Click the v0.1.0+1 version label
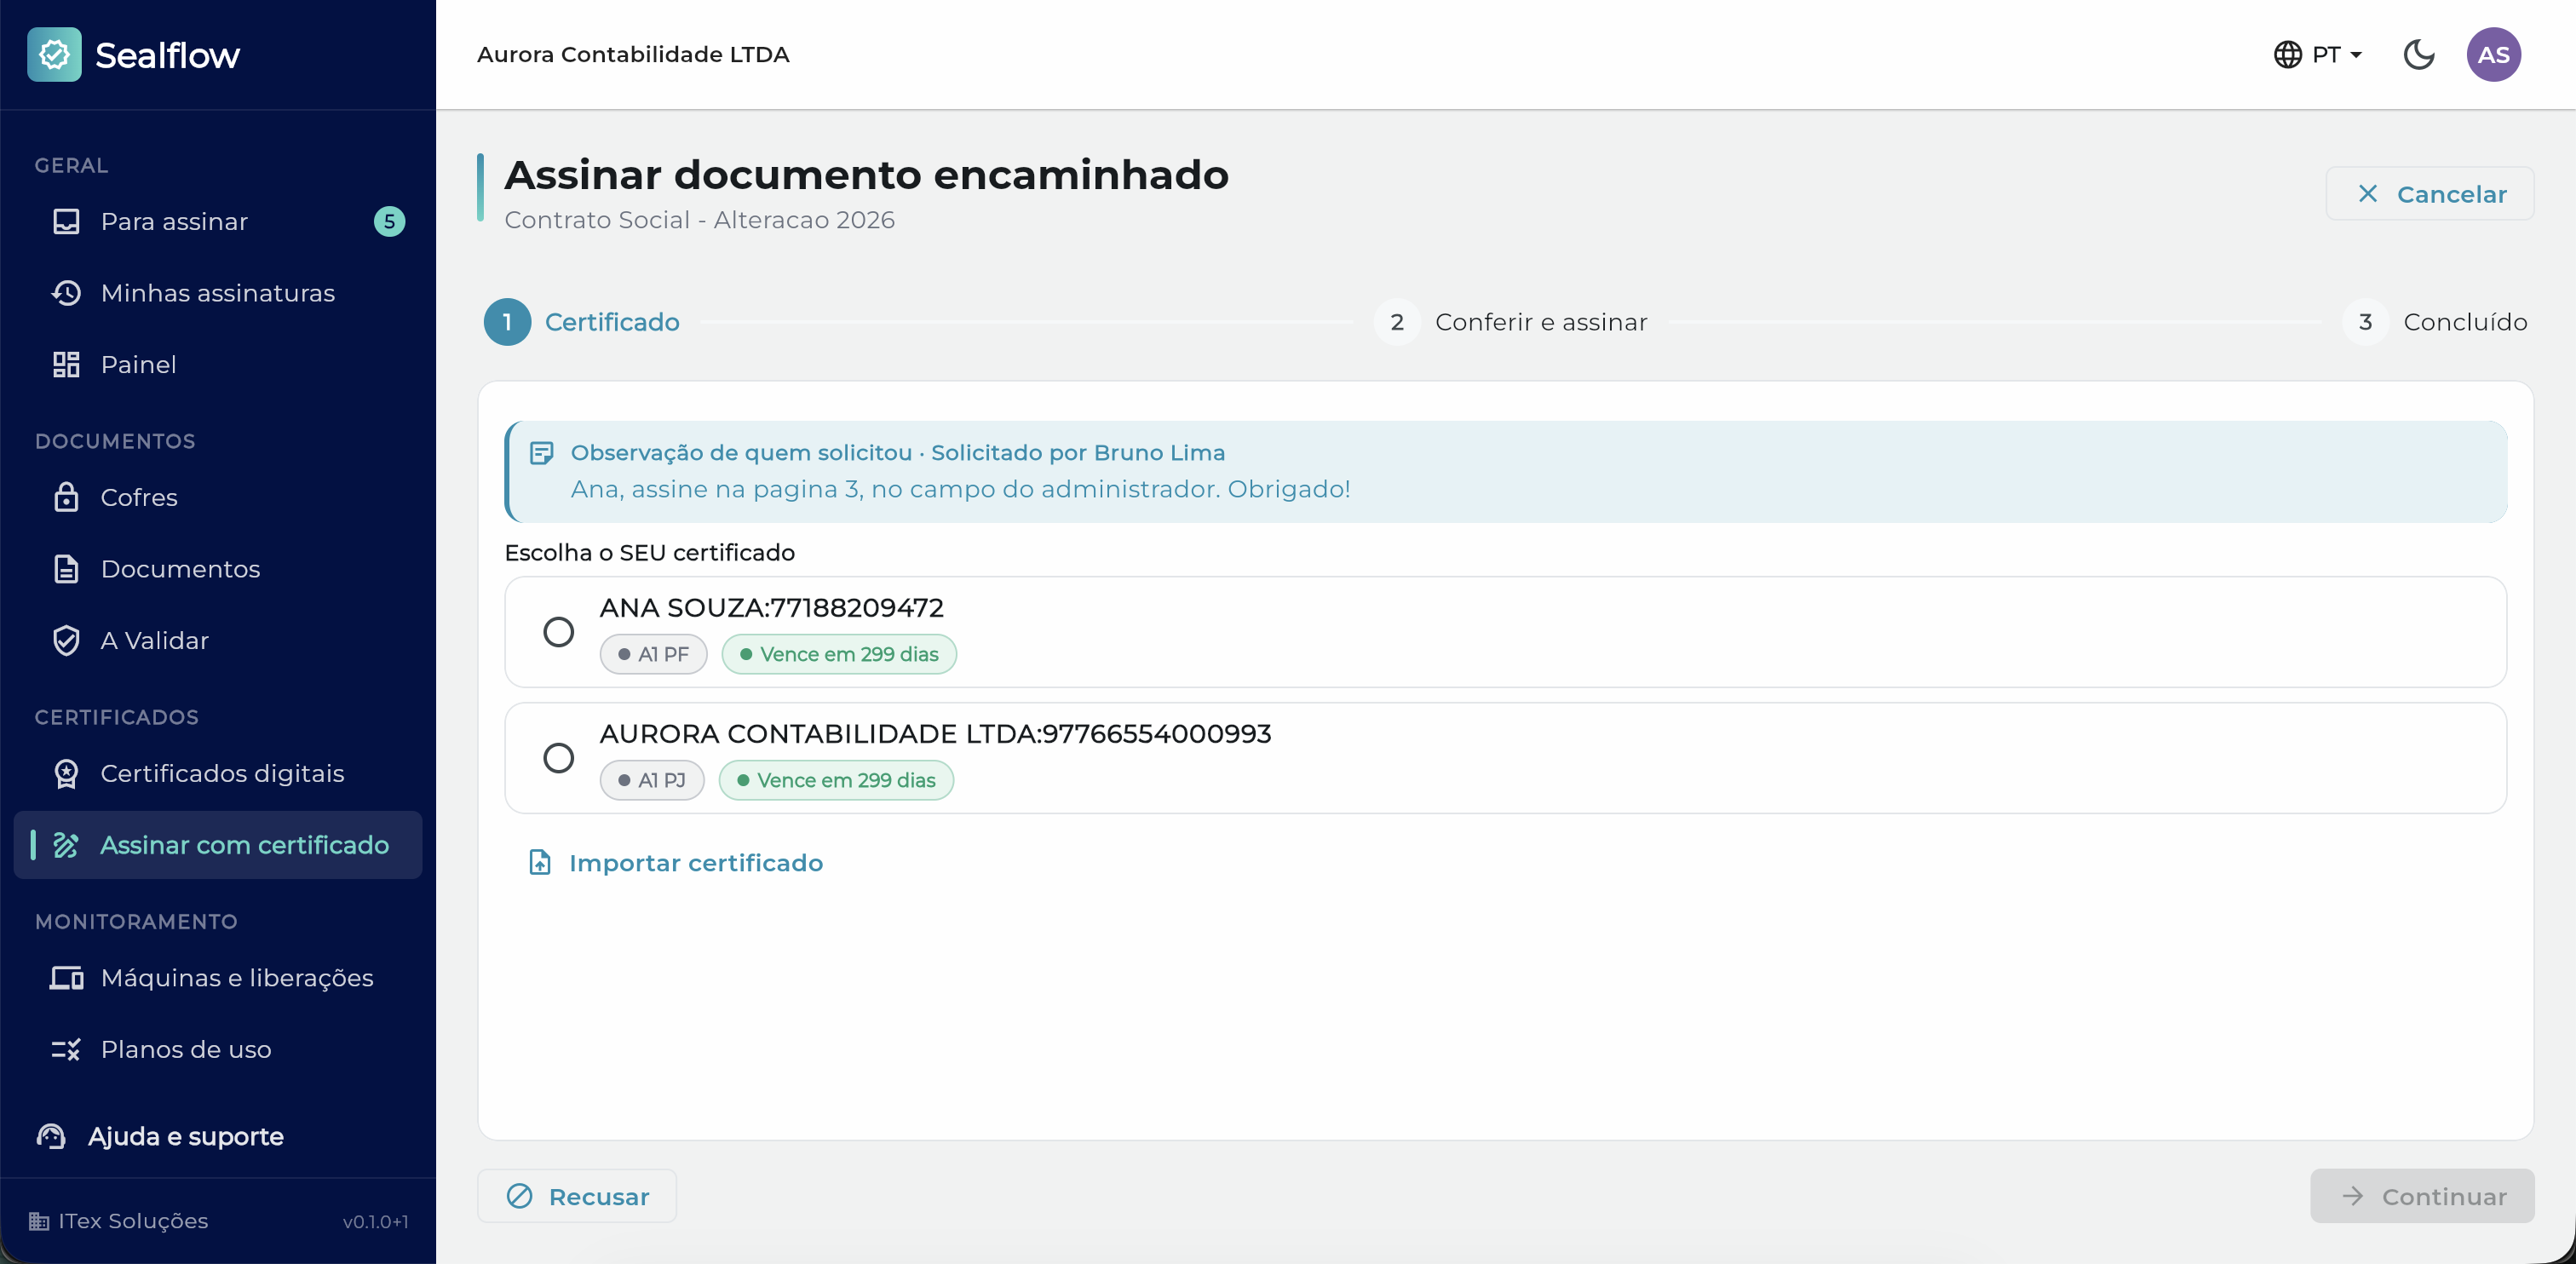 (375, 1221)
